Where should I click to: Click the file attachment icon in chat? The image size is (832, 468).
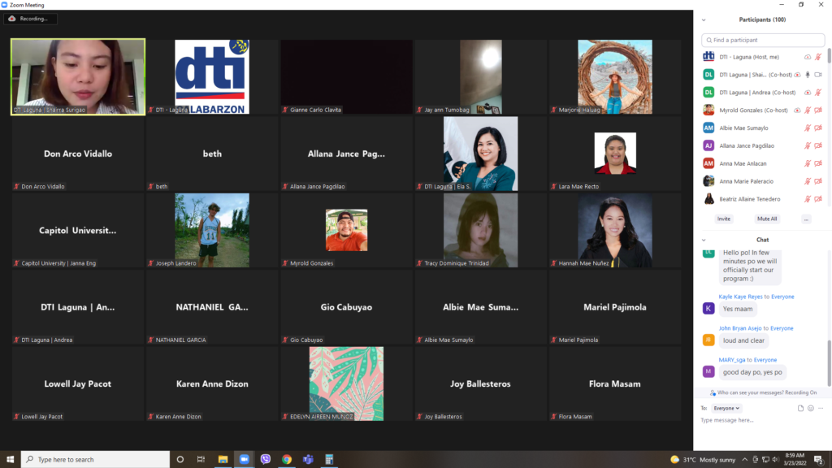(x=800, y=408)
